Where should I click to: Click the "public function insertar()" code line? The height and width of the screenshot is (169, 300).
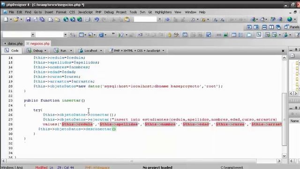(x=54, y=100)
